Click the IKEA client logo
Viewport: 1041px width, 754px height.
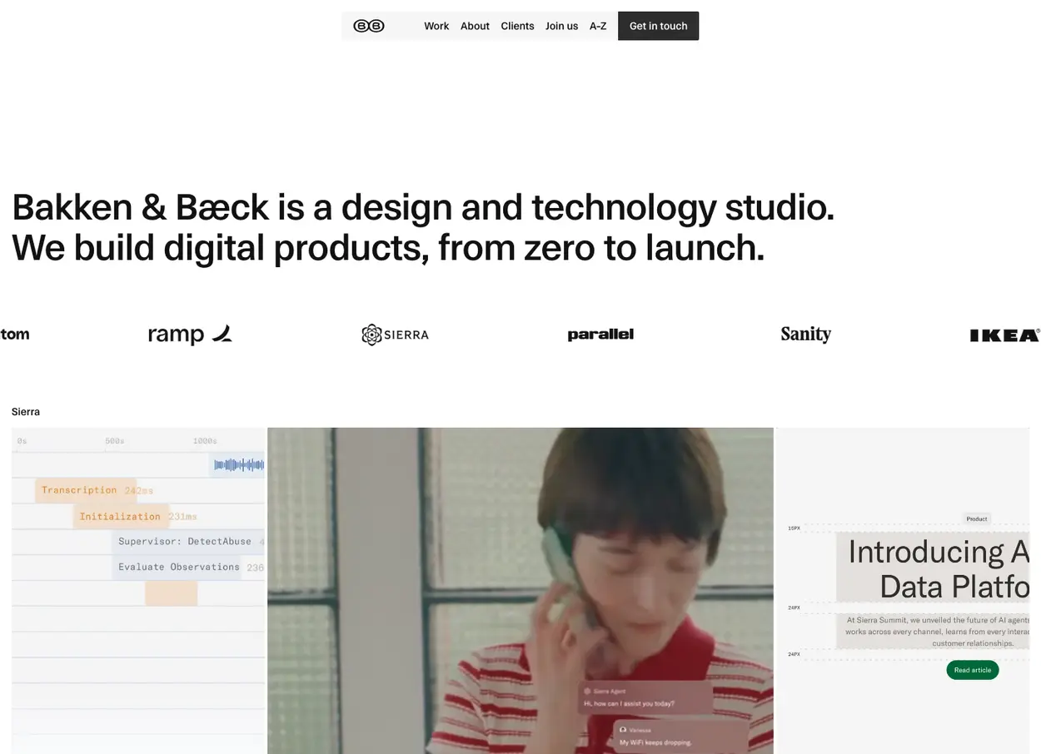(1005, 335)
